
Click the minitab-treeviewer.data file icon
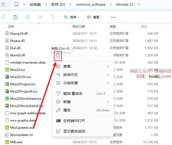click(7, 62)
